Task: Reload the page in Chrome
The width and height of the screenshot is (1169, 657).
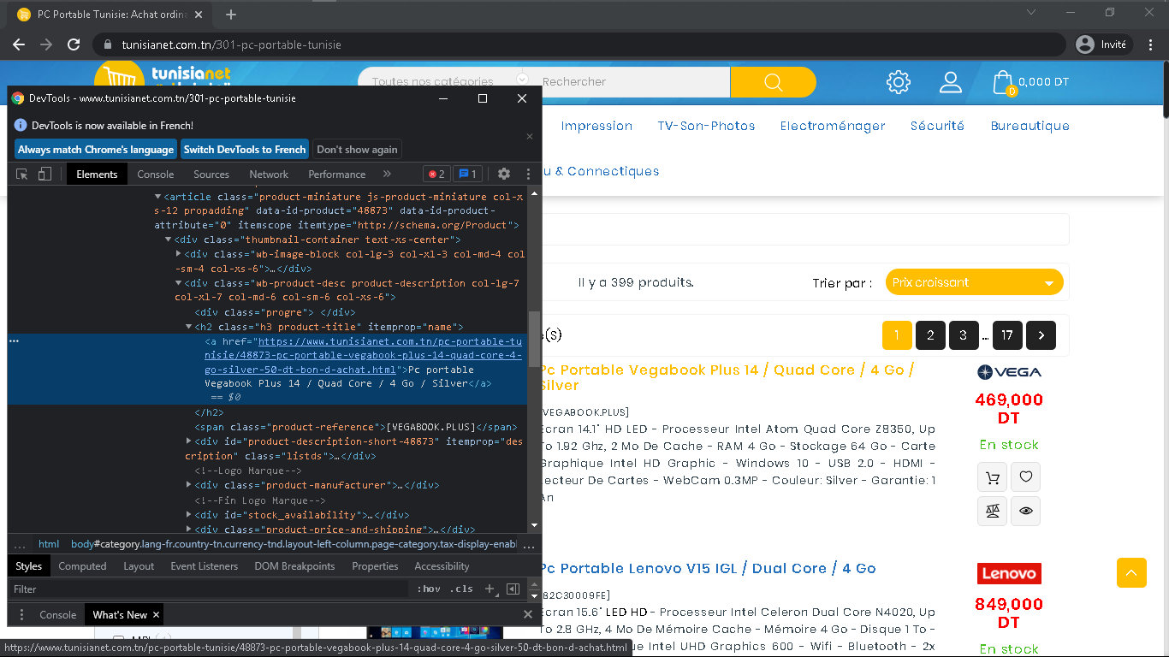Action: (x=74, y=44)
